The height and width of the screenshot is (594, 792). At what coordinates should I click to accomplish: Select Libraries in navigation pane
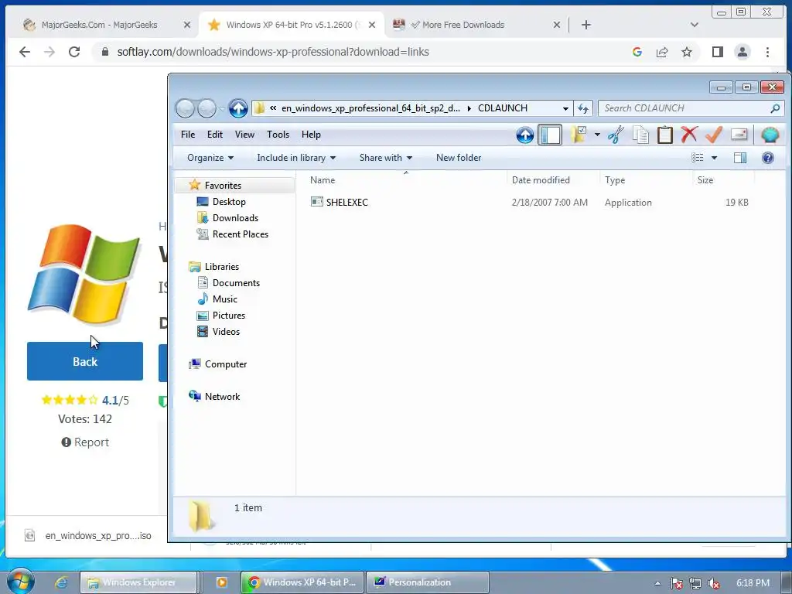[222, 267]
